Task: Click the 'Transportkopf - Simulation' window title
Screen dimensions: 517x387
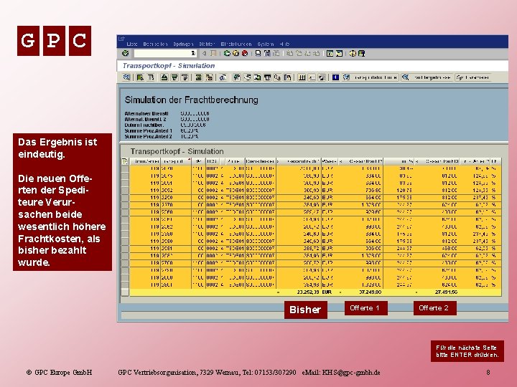Action: click(169, 65)
